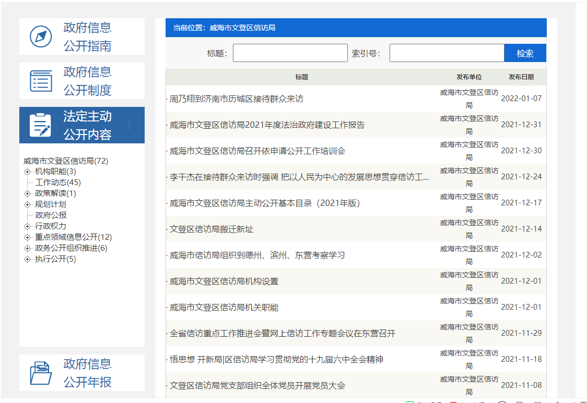
Task: Click the compass icon for 政府信息公开指南
Action: click(x=41, y=36)
